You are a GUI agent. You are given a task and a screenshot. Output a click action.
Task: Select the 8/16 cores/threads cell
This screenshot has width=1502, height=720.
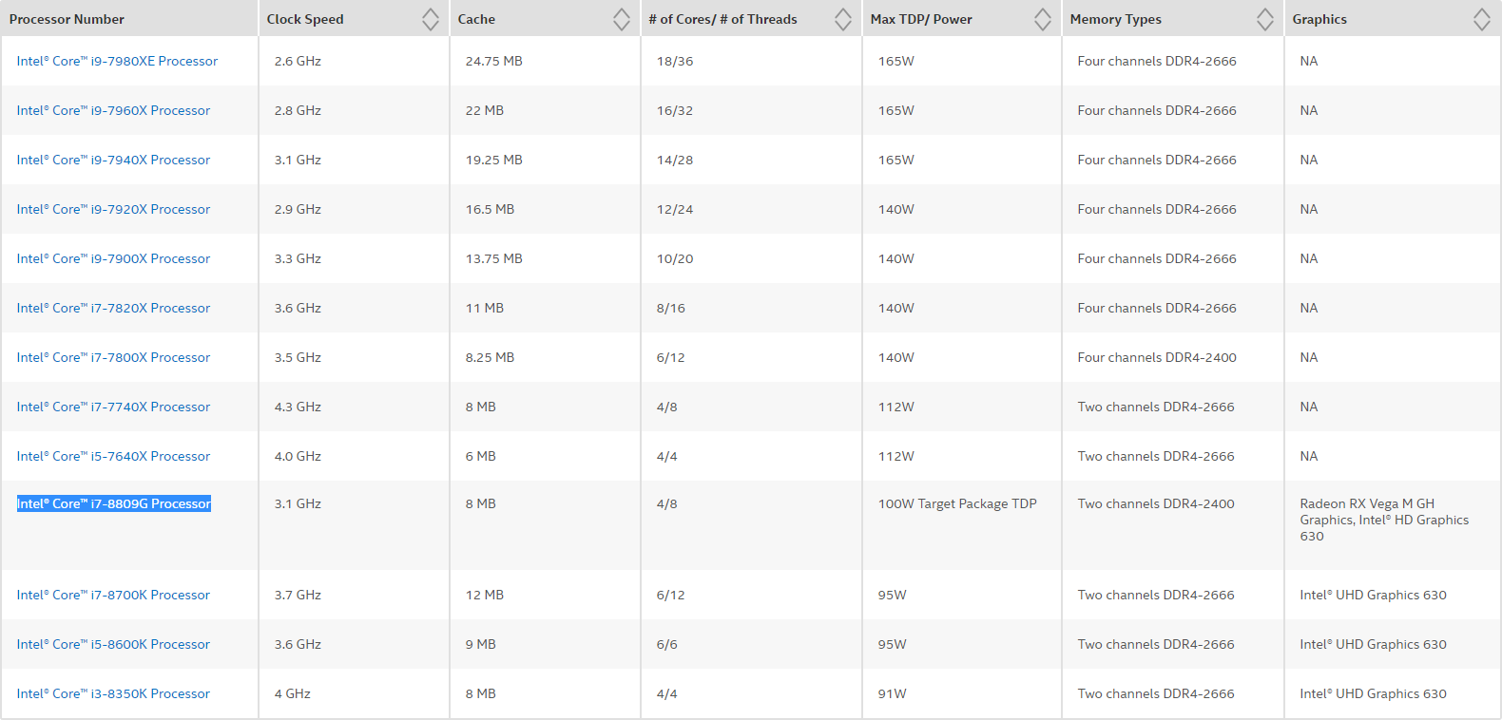click(x=752, y=308)
